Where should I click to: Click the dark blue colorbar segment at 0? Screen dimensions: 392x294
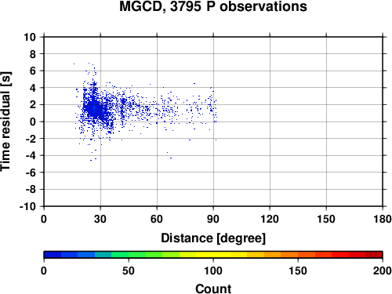(53, 255)
